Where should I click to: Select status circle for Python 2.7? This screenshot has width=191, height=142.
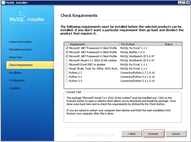click(67, 73)
